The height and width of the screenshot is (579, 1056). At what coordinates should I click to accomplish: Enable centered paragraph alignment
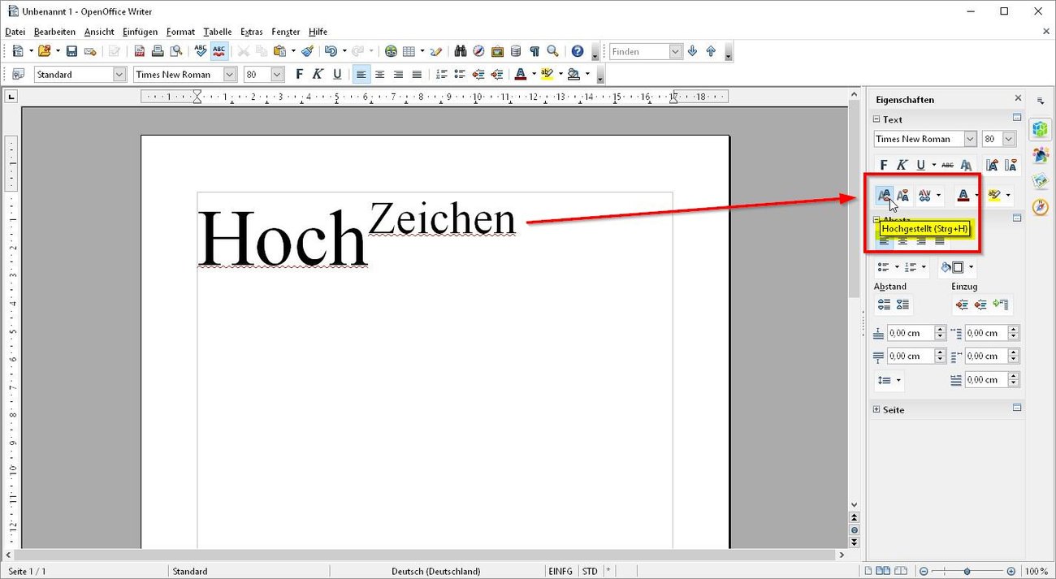click(x=379, y=74)
